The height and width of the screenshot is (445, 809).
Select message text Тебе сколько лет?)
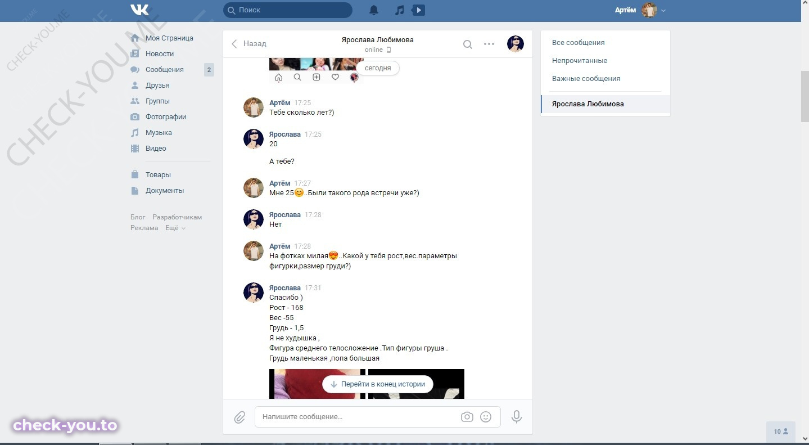click(x=302, y=113)
